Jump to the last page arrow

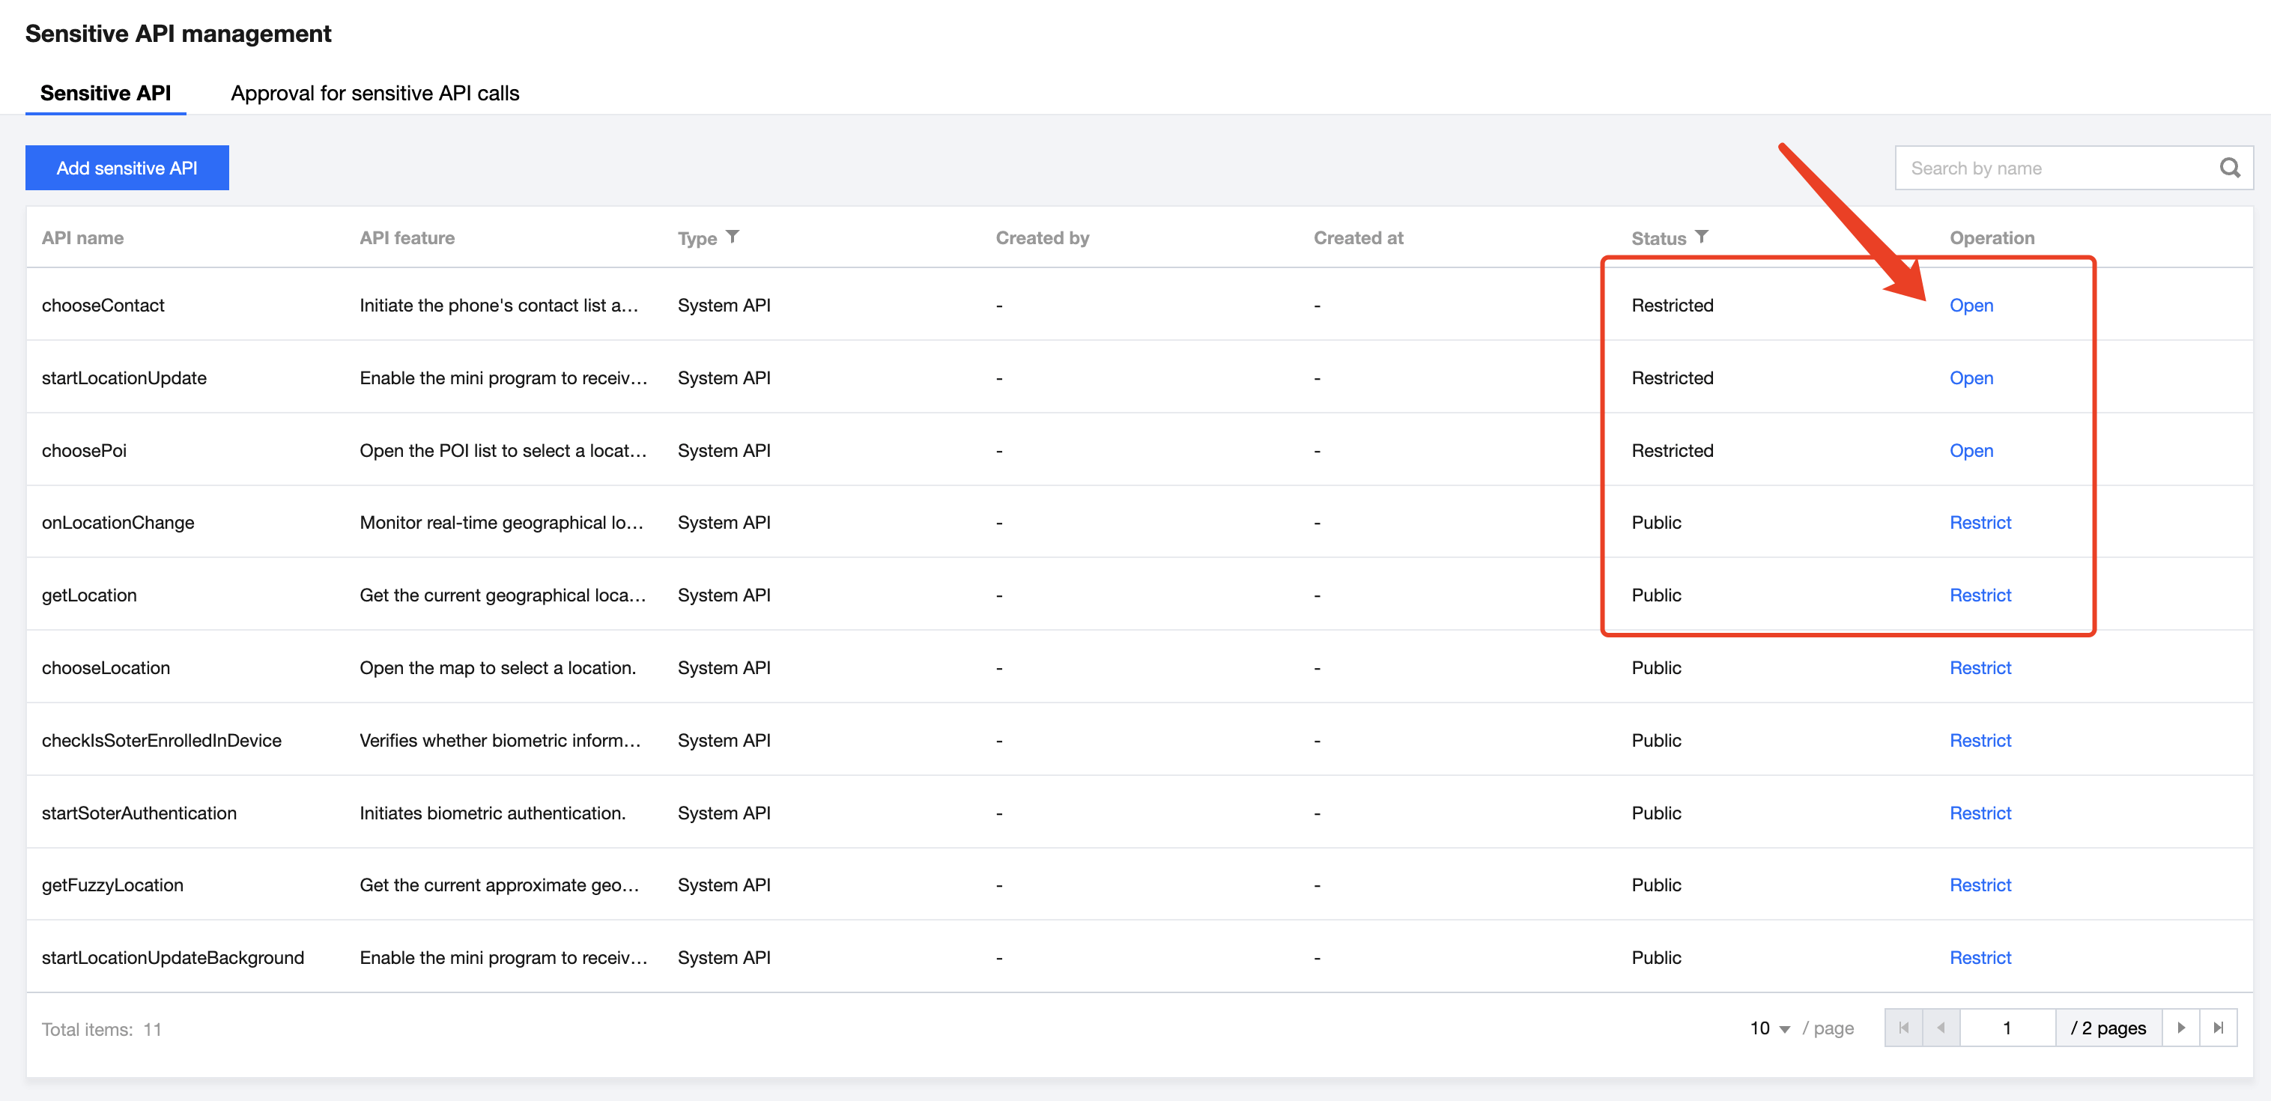click(x=2218, y=1028)
